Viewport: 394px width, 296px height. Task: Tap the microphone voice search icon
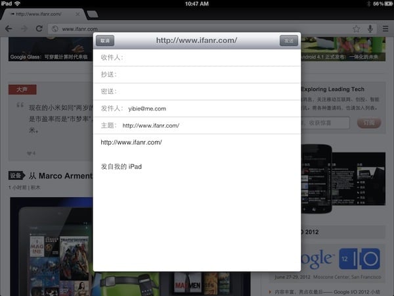[x=370, y=29]
